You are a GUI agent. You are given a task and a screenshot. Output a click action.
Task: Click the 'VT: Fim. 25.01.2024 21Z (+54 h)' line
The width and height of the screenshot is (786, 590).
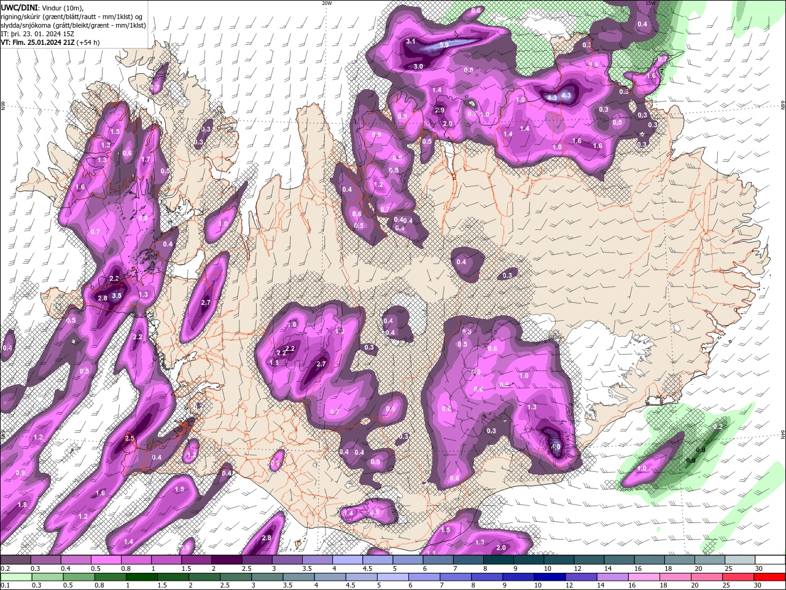[x=50, y=42]
